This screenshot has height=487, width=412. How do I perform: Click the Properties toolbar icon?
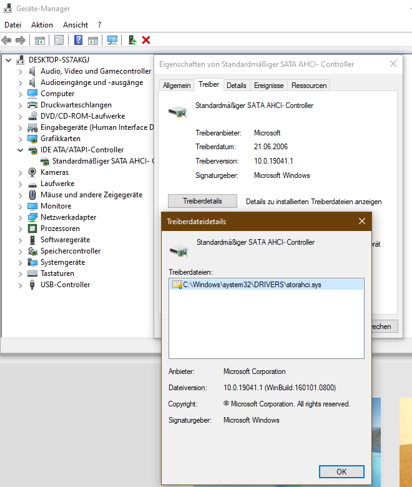point(59,40)
